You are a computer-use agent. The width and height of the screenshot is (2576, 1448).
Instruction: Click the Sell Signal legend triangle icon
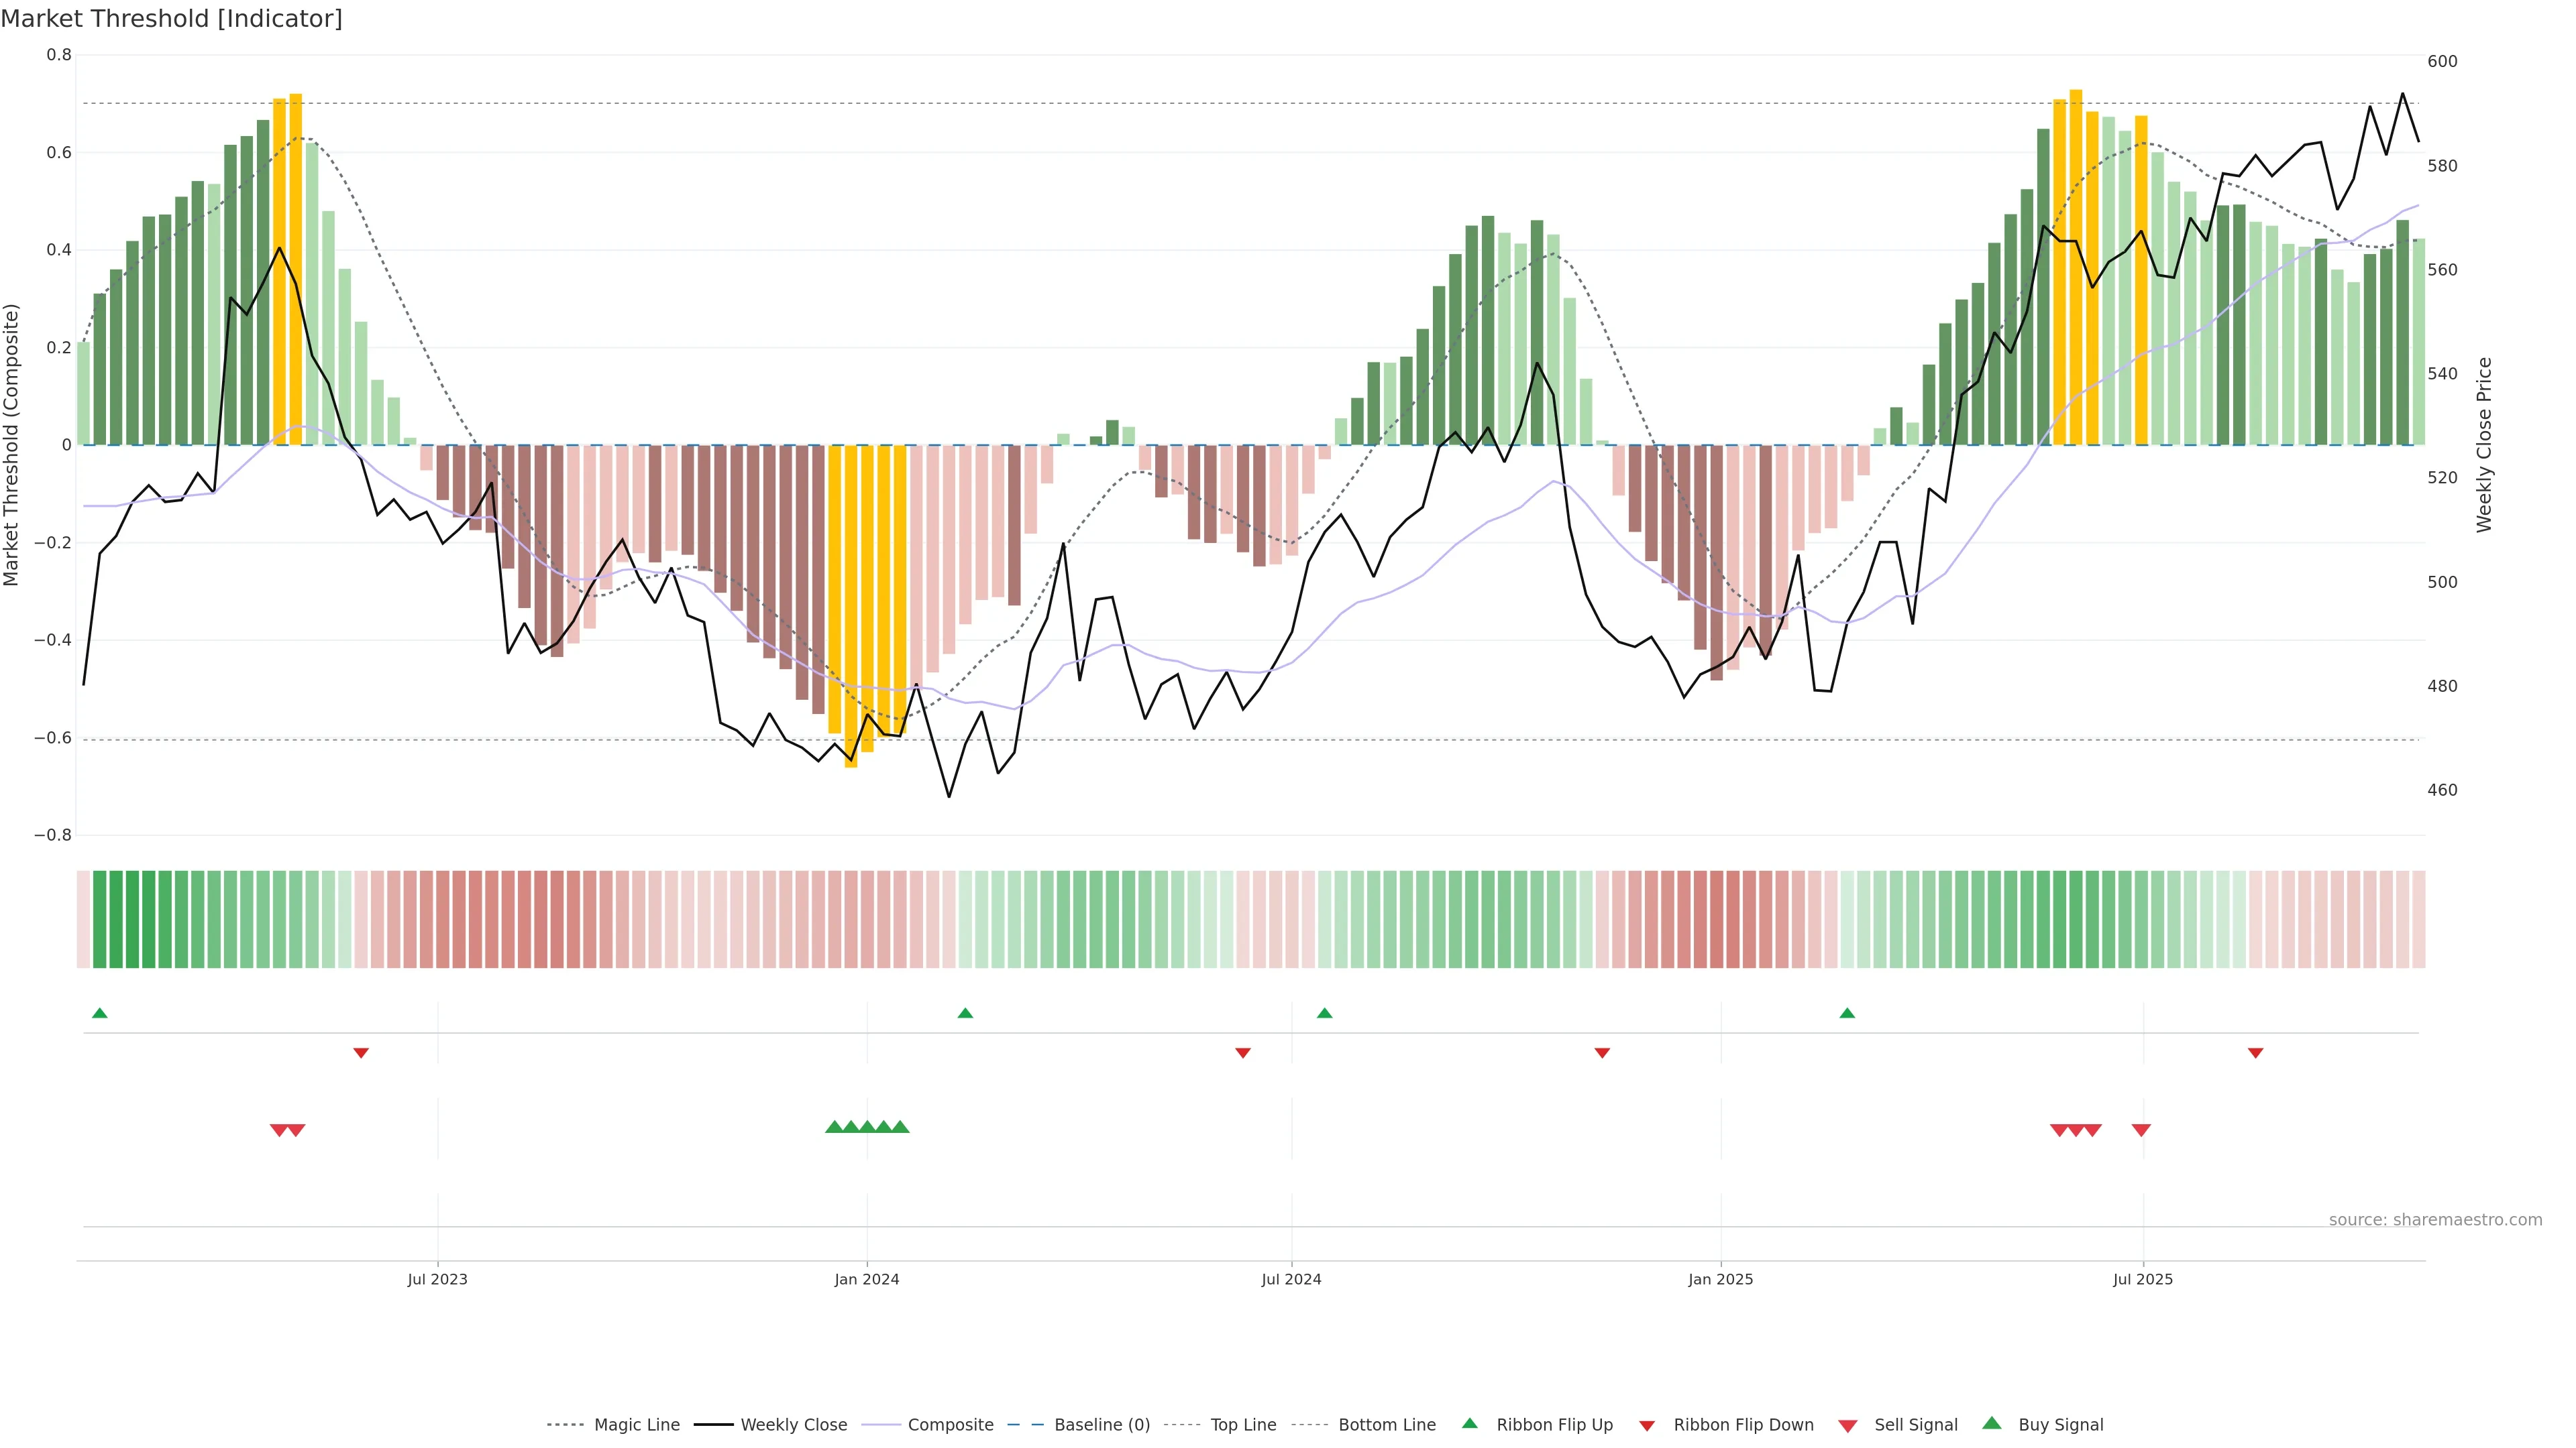pos(1848,1426)
